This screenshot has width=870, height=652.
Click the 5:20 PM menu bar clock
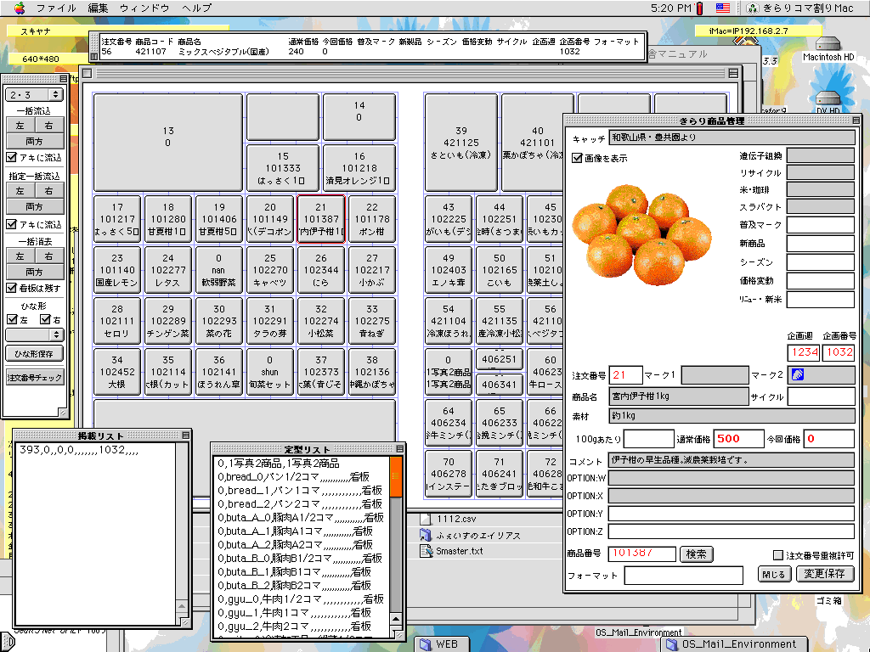[x=671, y=8]
